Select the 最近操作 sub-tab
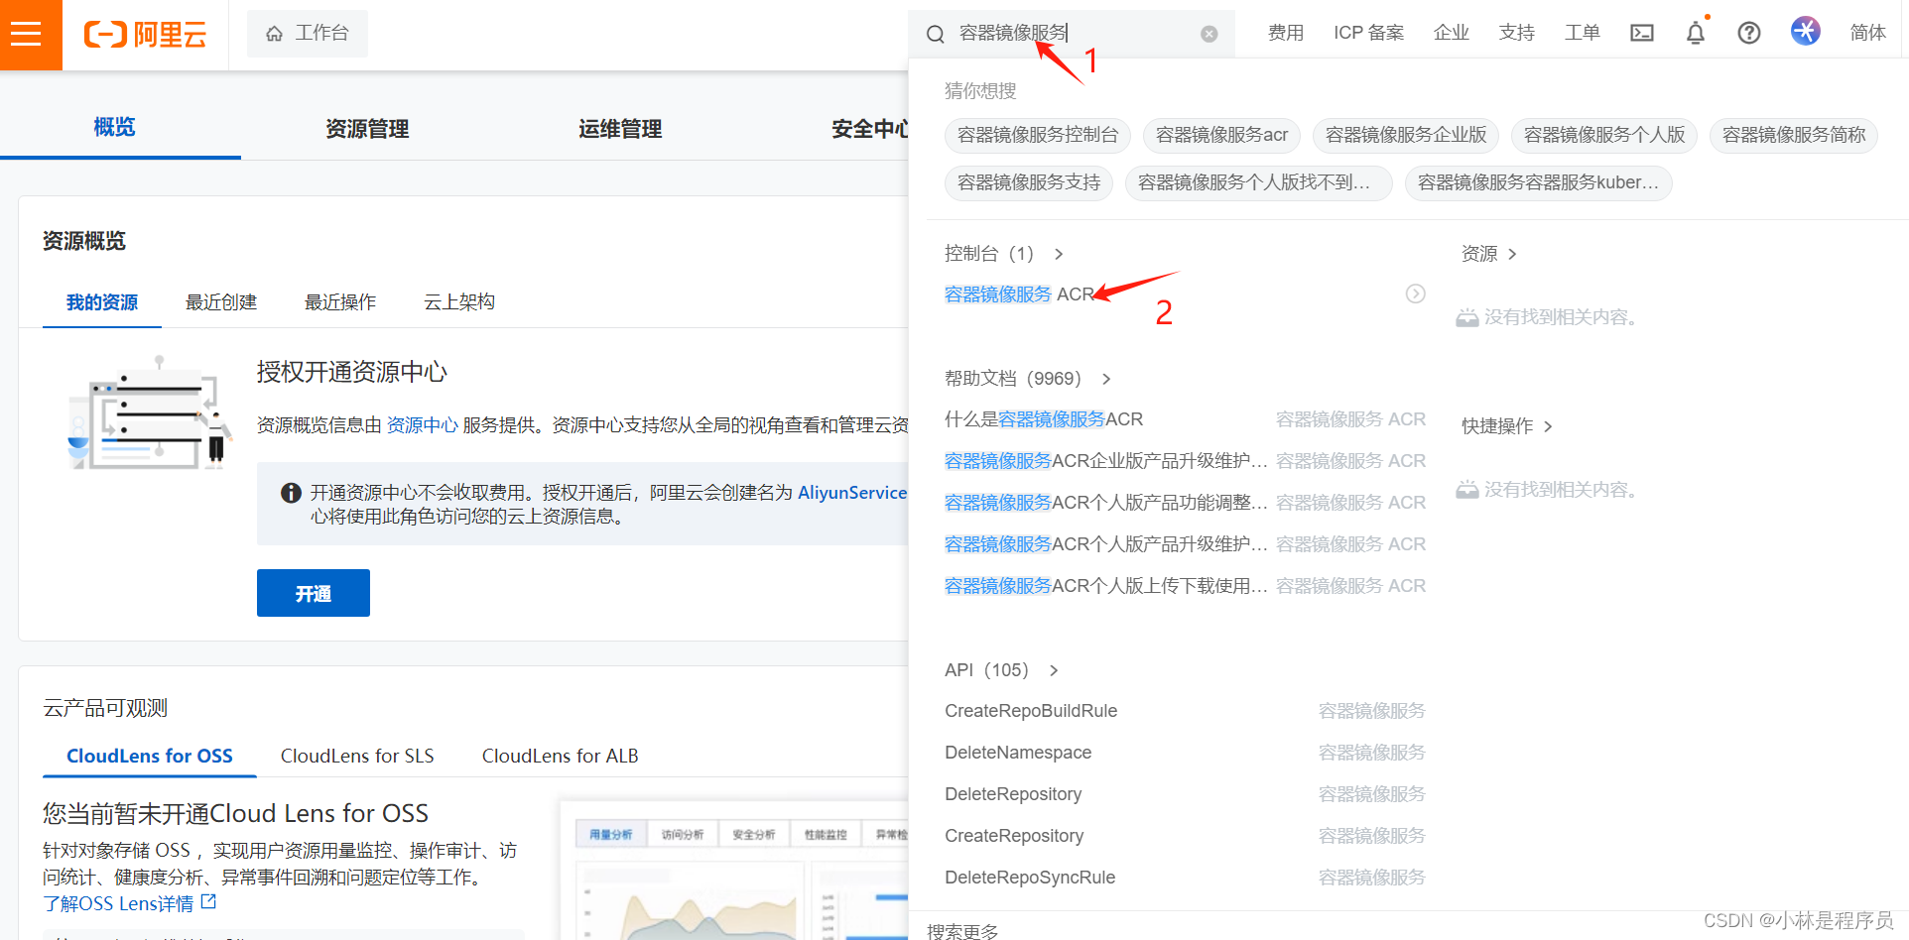 [340, 302]
